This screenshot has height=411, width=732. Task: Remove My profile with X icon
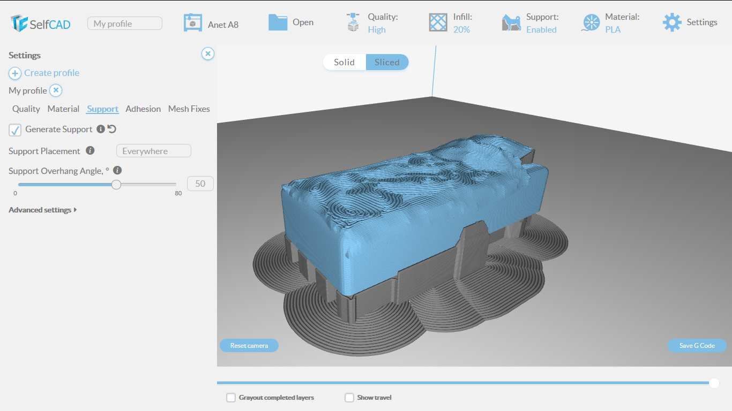pyautogui.click(x=56, y=90)
